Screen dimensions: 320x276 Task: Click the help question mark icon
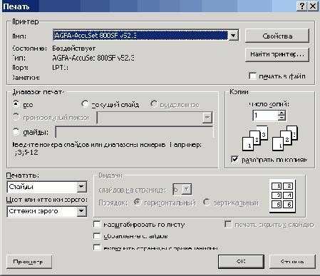(301, 6)
